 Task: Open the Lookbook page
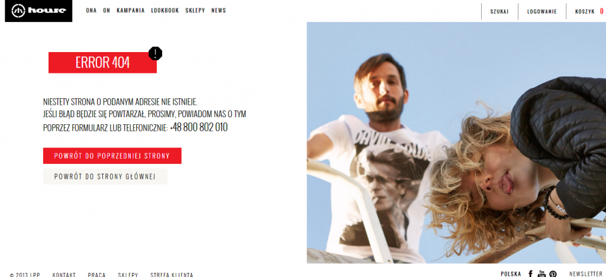165,11
